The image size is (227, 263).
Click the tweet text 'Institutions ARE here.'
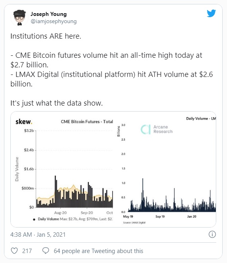click(x=46, y=36)
